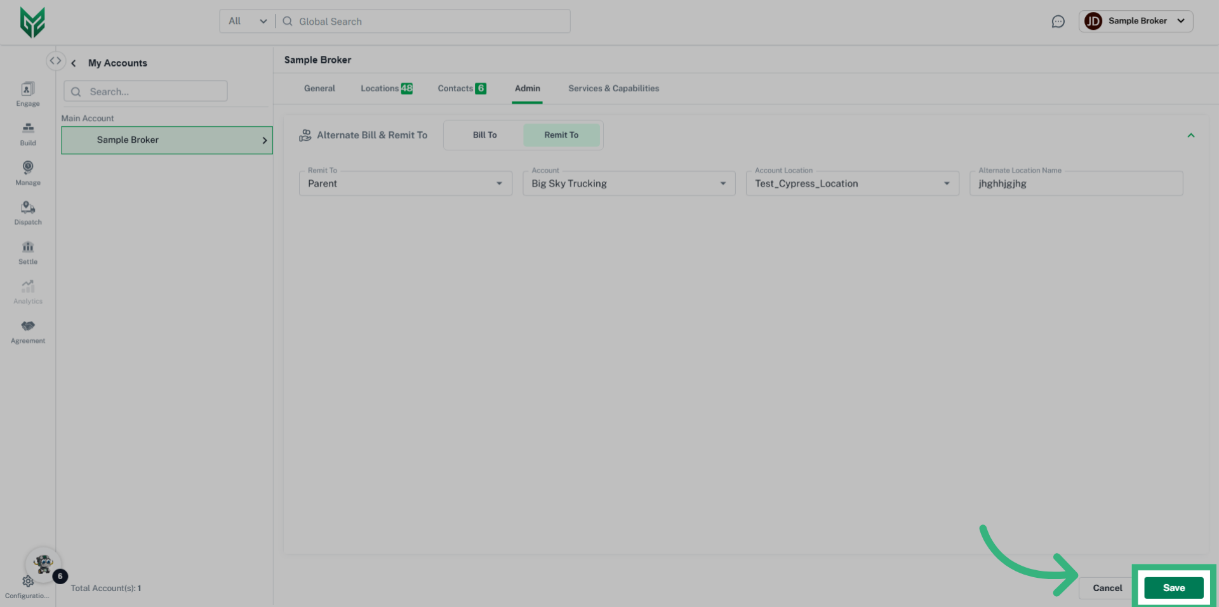Viewport: 1219px width, 607px height.
Task: Go back from My Accounts
Action: (74, 63)
